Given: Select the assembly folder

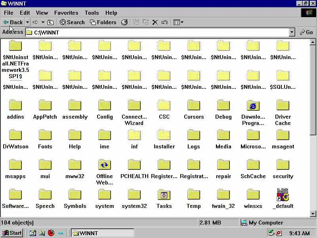Looking at the screenshot, I should (x=75, y=109).
